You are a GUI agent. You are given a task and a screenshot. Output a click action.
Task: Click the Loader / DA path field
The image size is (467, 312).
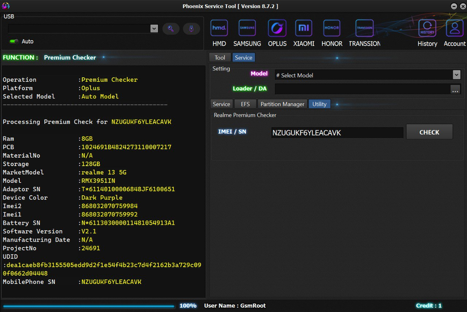(x=362, y=89)
